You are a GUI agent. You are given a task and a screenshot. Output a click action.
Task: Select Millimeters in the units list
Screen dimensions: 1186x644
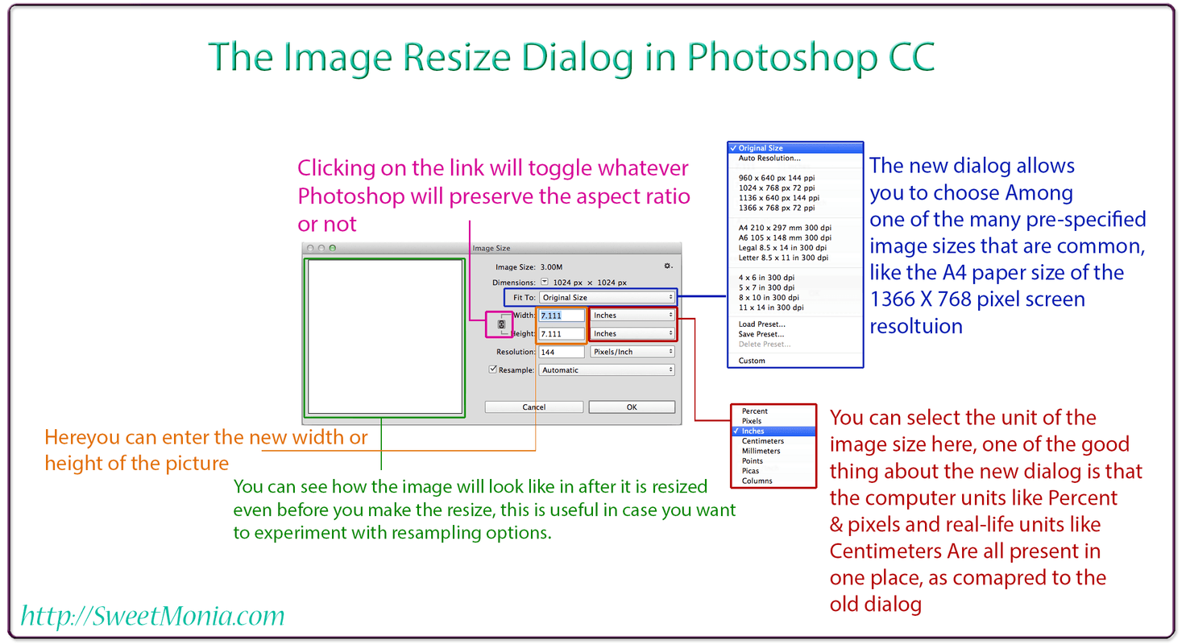click(x=773, y=451)
